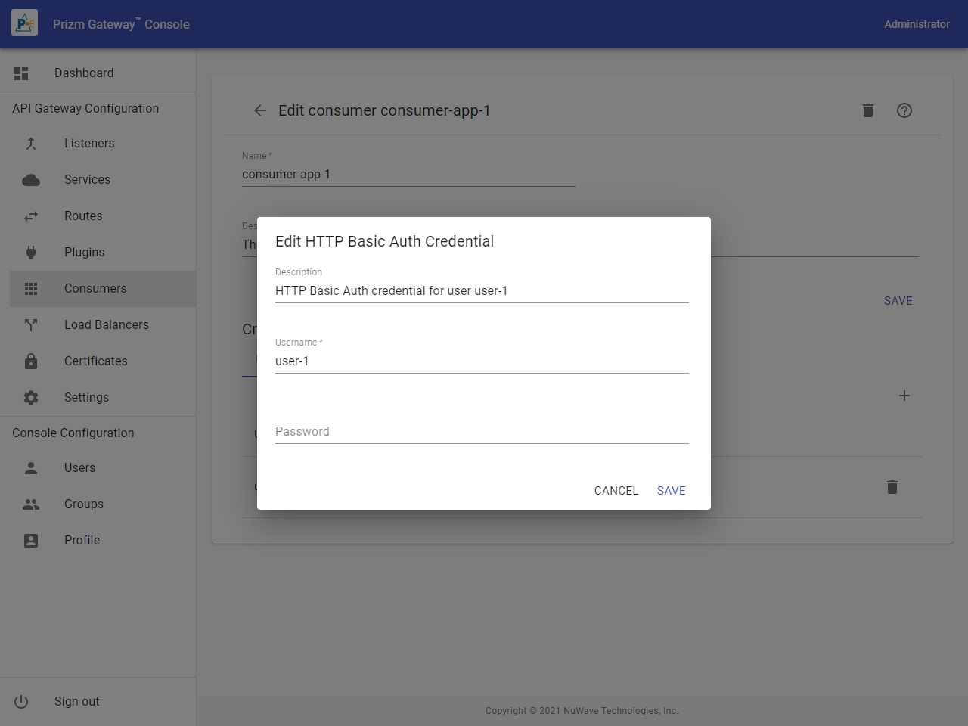Open help with the question mark icon
Screen dimensions: 968x726
tap(904, 110)
